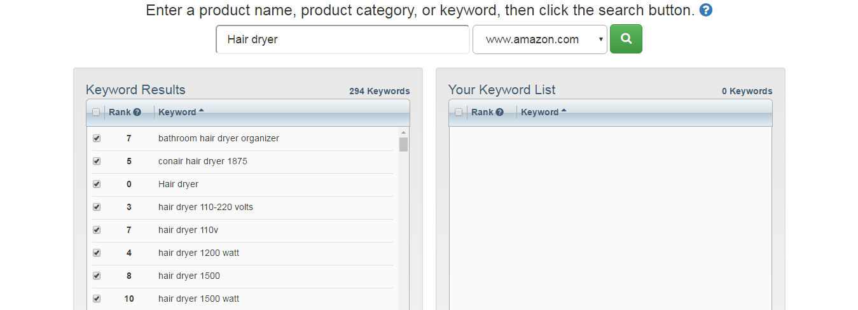Screen dimensions: 858x310
Task: Click Rank help icon in Your Keyword List
Action: click(499, 112)
